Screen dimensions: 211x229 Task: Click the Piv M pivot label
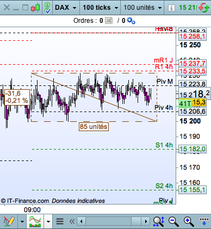165,82
